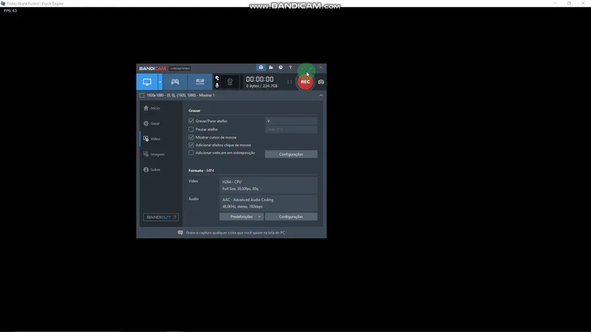The image size is (591, 332).
Task: Open the Geral settings tab
Action: click(x=162, y=123)
